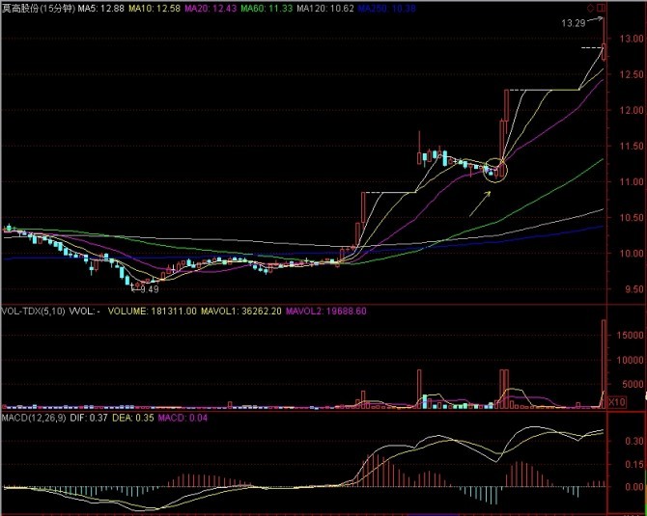Click the X10 volume scale badge
Image resolution: width=647 pixels, height=516 pixels.
(617, 401)
